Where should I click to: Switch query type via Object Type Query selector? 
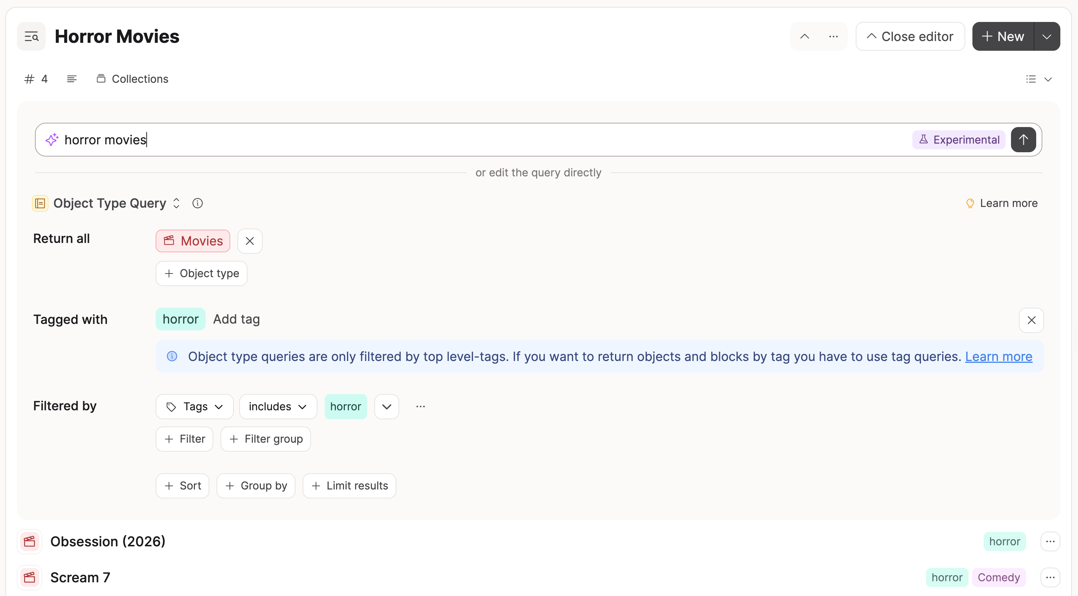coord(117,203)
